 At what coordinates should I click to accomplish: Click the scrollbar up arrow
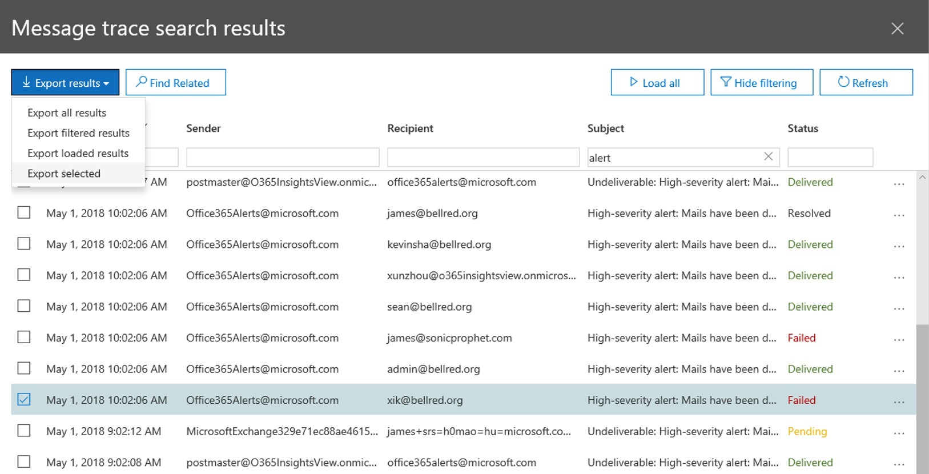point(922,178)
